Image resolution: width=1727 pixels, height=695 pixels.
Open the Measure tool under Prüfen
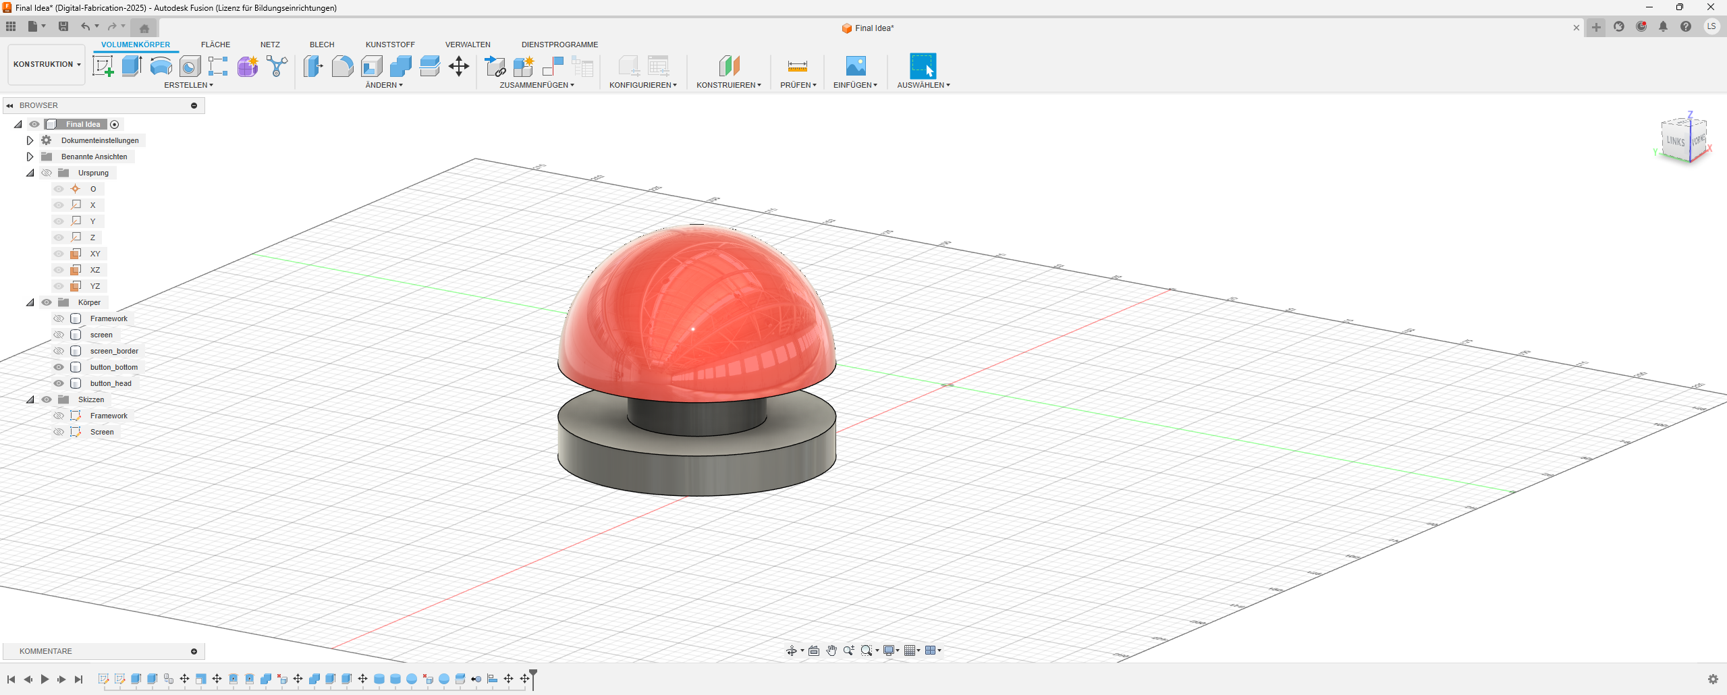coord(797,66)
